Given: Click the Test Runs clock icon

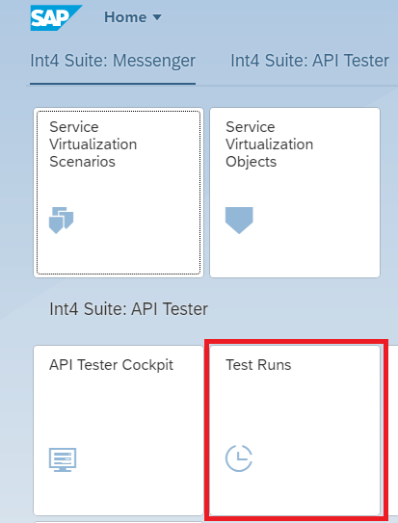Looking at the screenshot, I should click(239, 458).
